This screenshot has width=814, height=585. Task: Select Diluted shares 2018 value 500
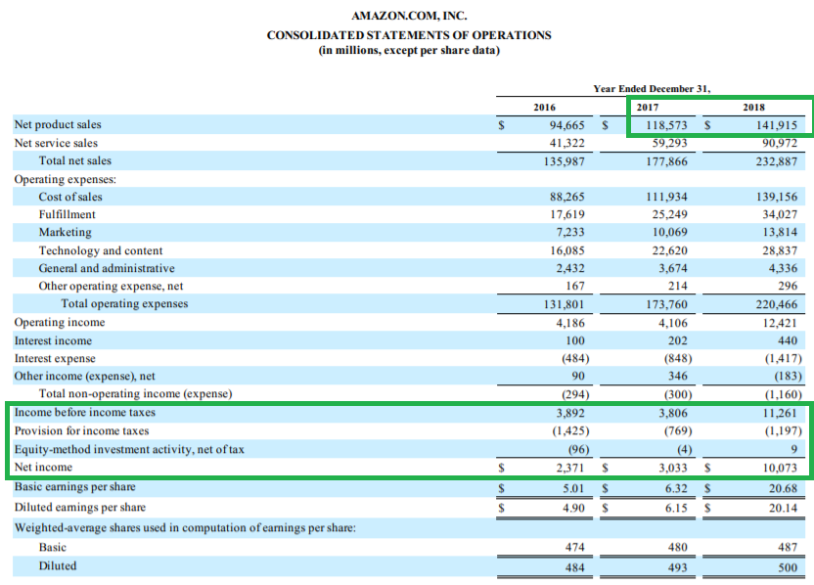click(788, 567)
